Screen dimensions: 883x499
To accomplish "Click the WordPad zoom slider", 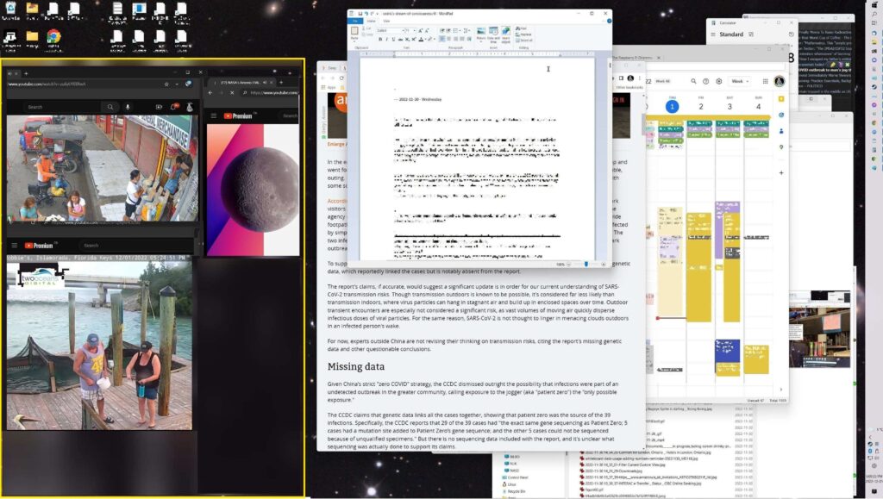I will pyautogui.click(x=586, y=264).
